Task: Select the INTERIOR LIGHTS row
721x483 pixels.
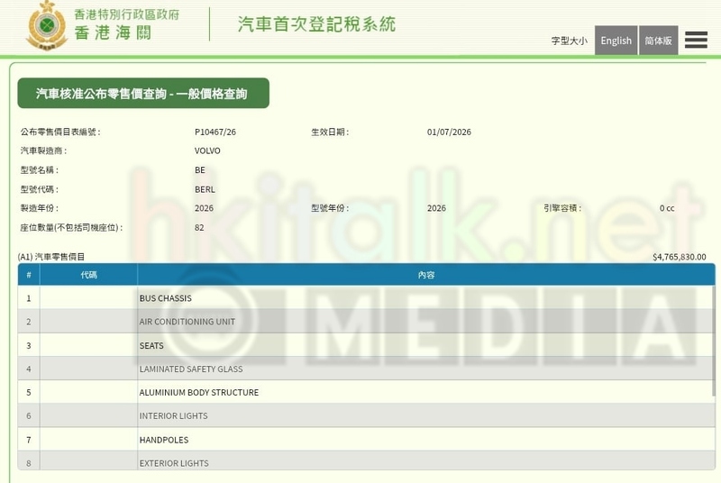Action: click(x=365, y=415)
